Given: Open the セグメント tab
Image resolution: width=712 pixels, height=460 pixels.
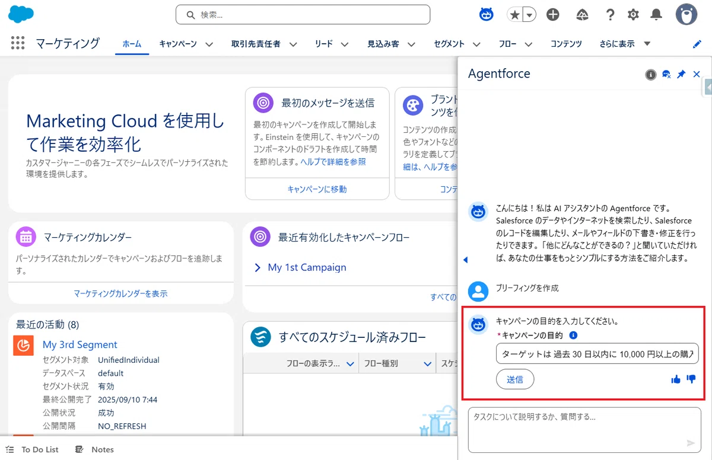Looking at the screenshot, I should point(449,44).
